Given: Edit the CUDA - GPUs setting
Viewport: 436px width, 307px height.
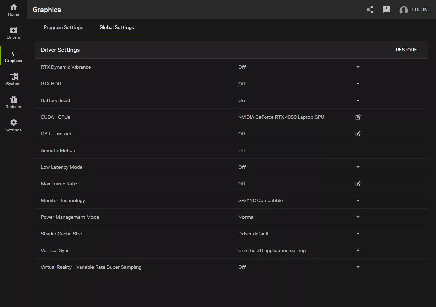Looking at the screenshot, I should coord(358,117).
